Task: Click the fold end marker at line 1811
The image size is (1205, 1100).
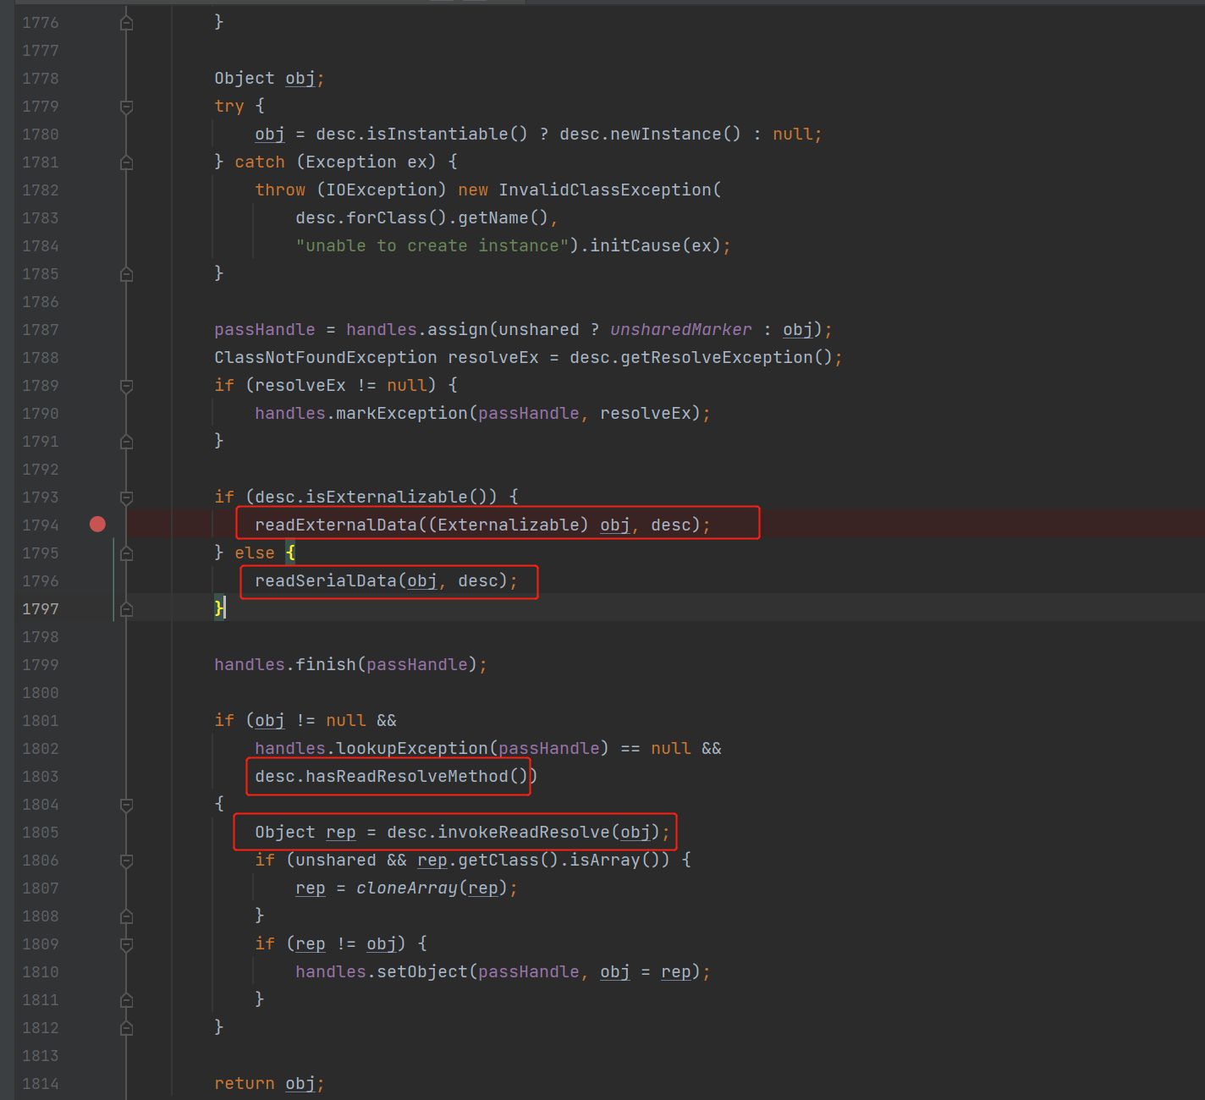Action: [126, 1000]
